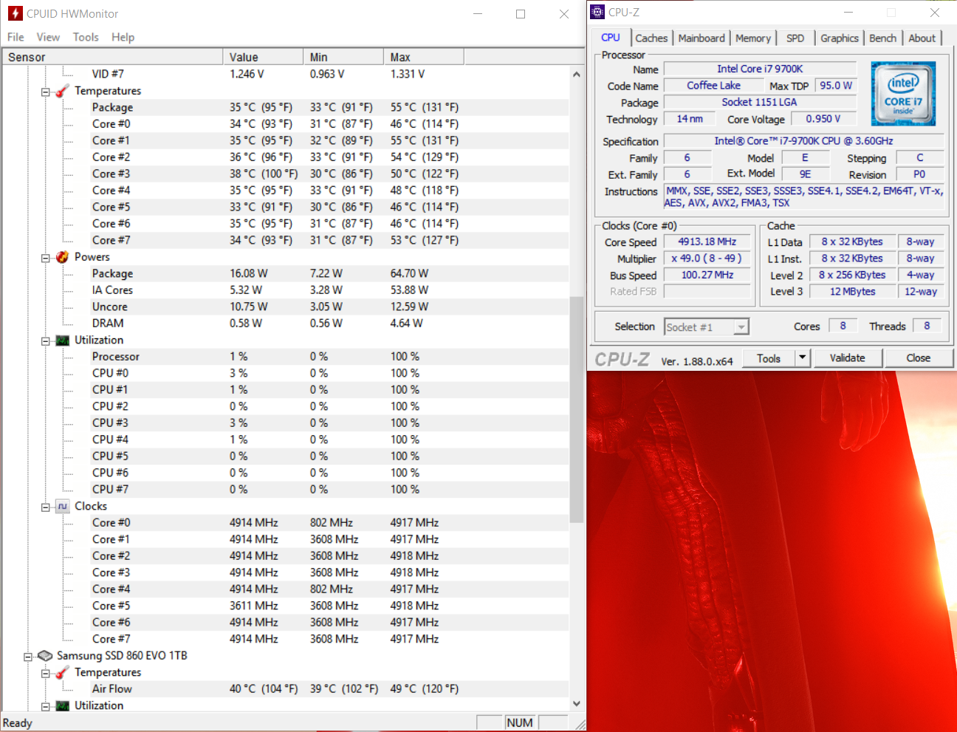Collapse the SSD Temperatures tree node
957x732 pixels.
[46, 674]
